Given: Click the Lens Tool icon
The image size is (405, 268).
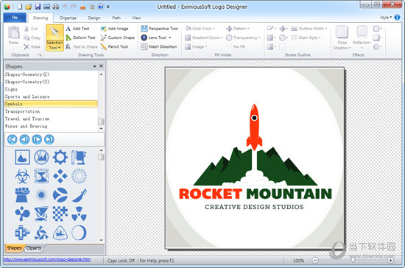Looking at the screenshot, I should tap(144, 38).
